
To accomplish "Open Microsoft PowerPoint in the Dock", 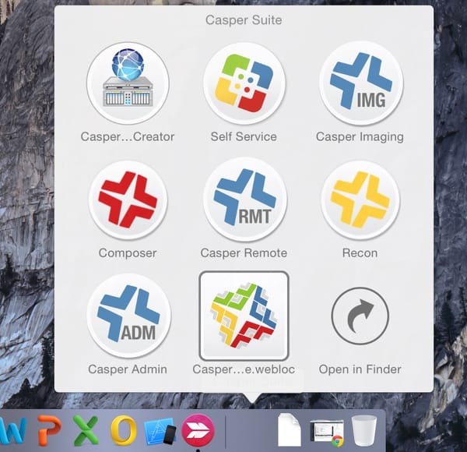I will (x=49, y=429).
